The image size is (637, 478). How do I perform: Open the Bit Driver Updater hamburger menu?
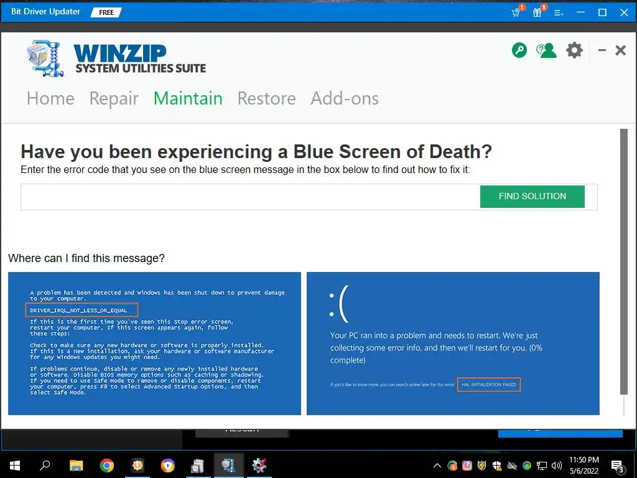tap(559, 13)
